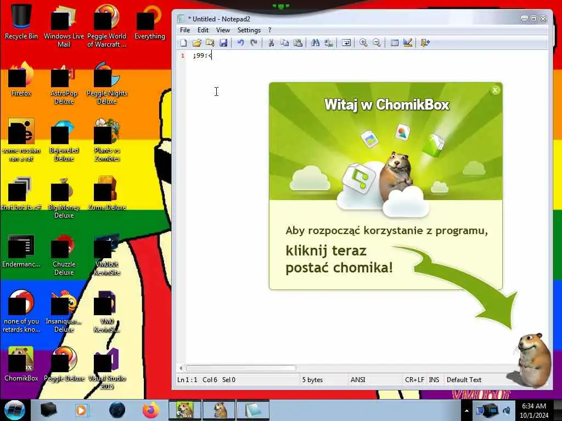Select the Plants vs Zombies desktop icon
562x421 pixels.
pos(107,140)
